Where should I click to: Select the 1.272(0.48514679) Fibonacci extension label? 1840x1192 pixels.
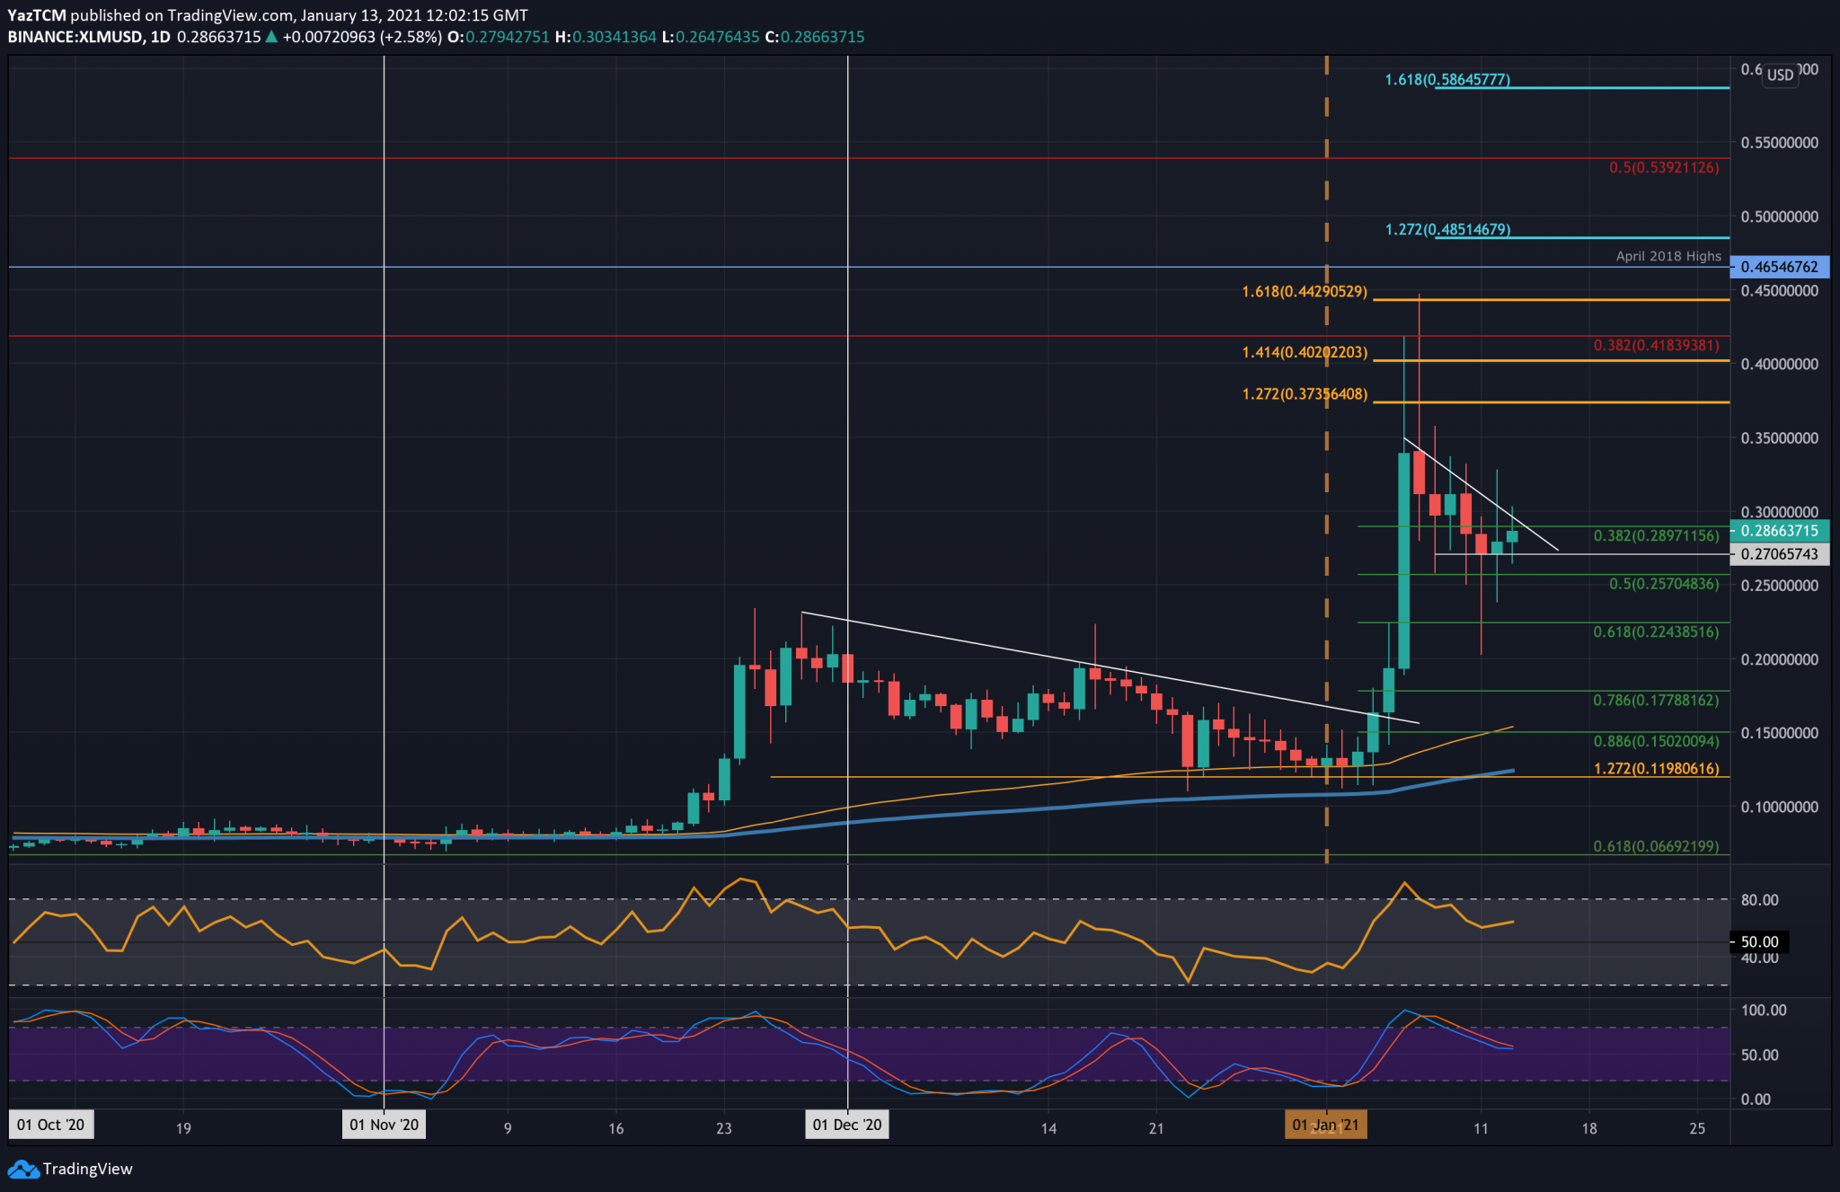[1446, 230]
